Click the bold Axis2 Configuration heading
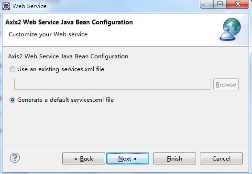Screen dimensions: 252x174 69,22
